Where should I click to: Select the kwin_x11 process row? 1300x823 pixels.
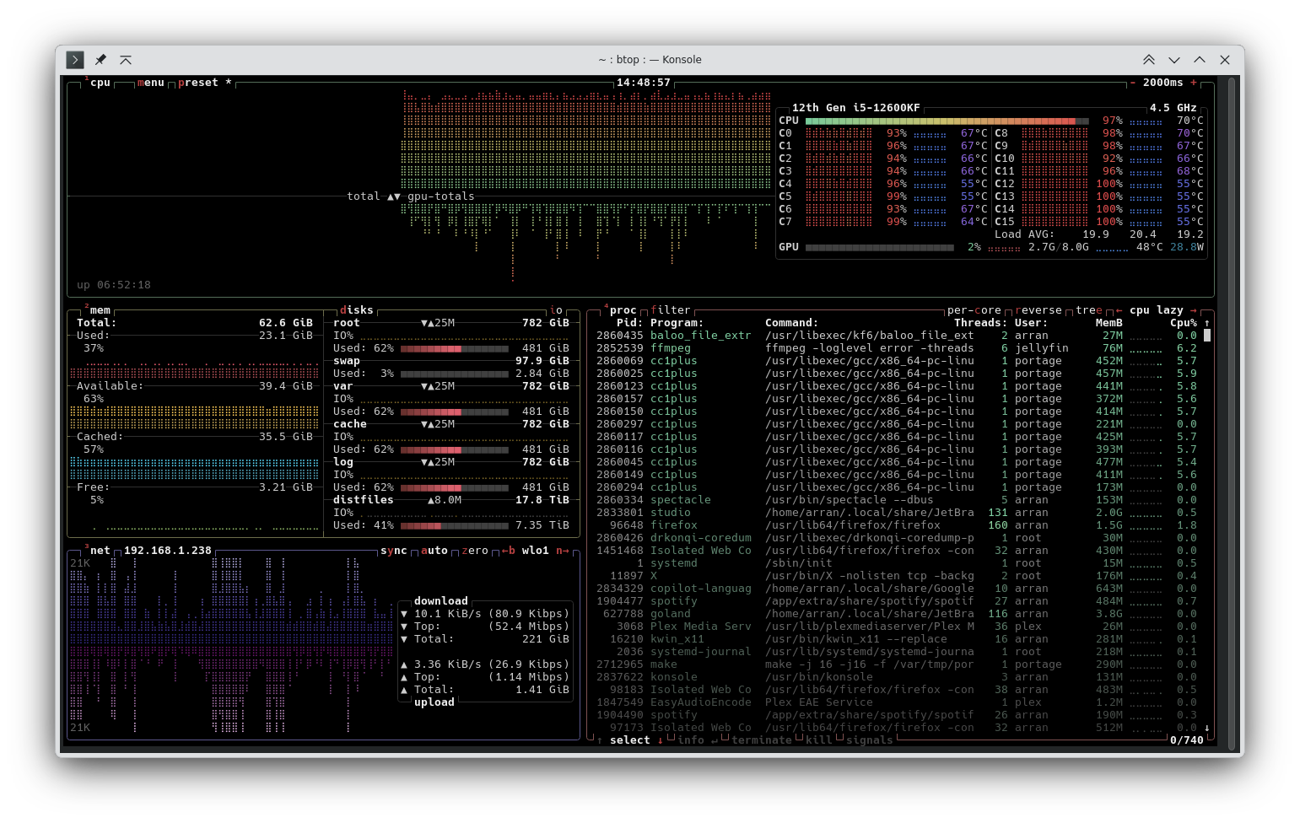click(x=897, y=639)
